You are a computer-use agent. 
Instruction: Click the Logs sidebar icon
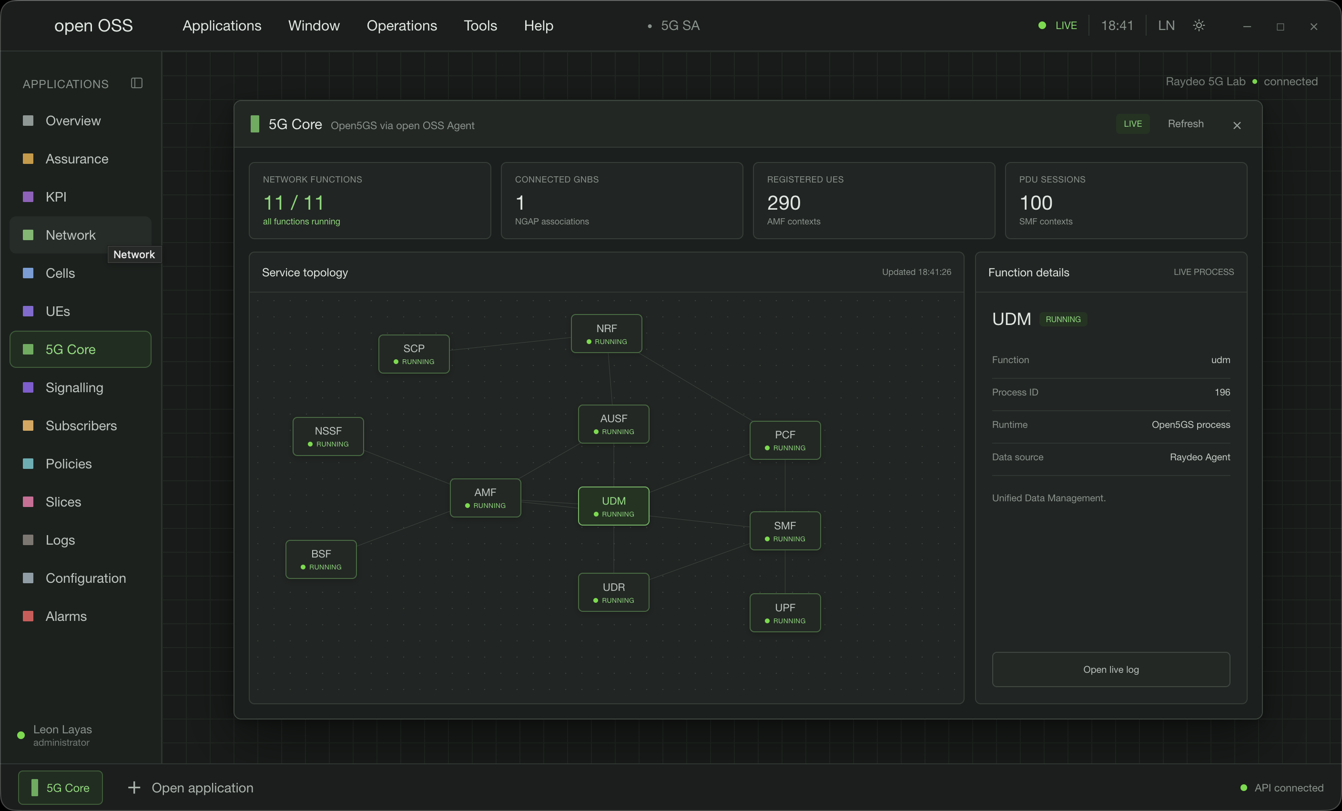coord(28,540)
